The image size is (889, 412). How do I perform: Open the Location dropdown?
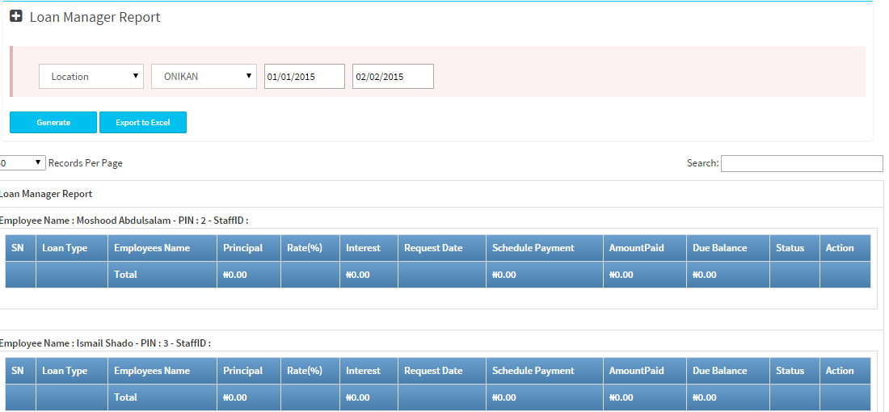click(91, 77)
